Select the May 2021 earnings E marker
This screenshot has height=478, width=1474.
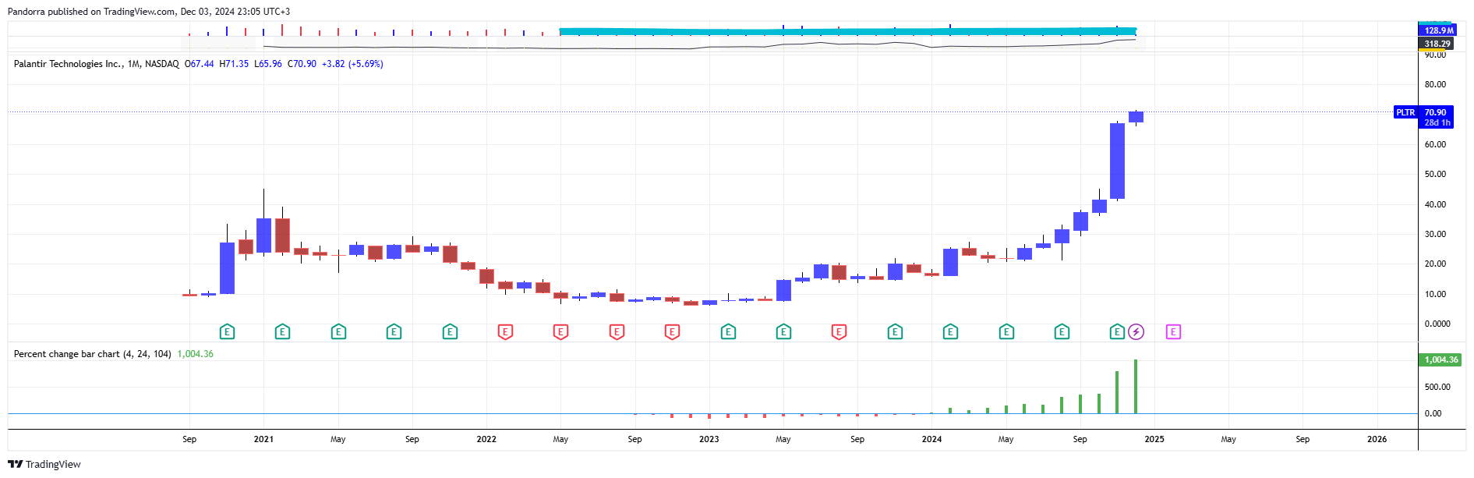pyautogui.click(x=338, y=332)
